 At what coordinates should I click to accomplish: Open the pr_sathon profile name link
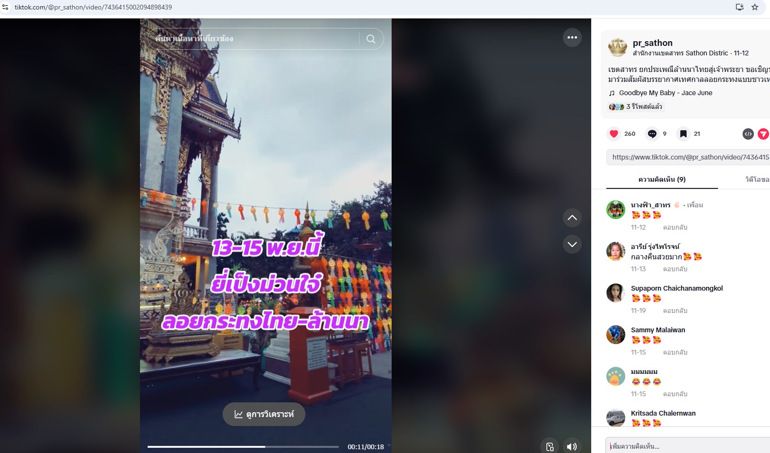[x=652, y=43]
